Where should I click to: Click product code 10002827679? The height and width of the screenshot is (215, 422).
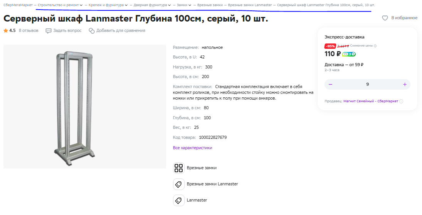pos(213,138)
